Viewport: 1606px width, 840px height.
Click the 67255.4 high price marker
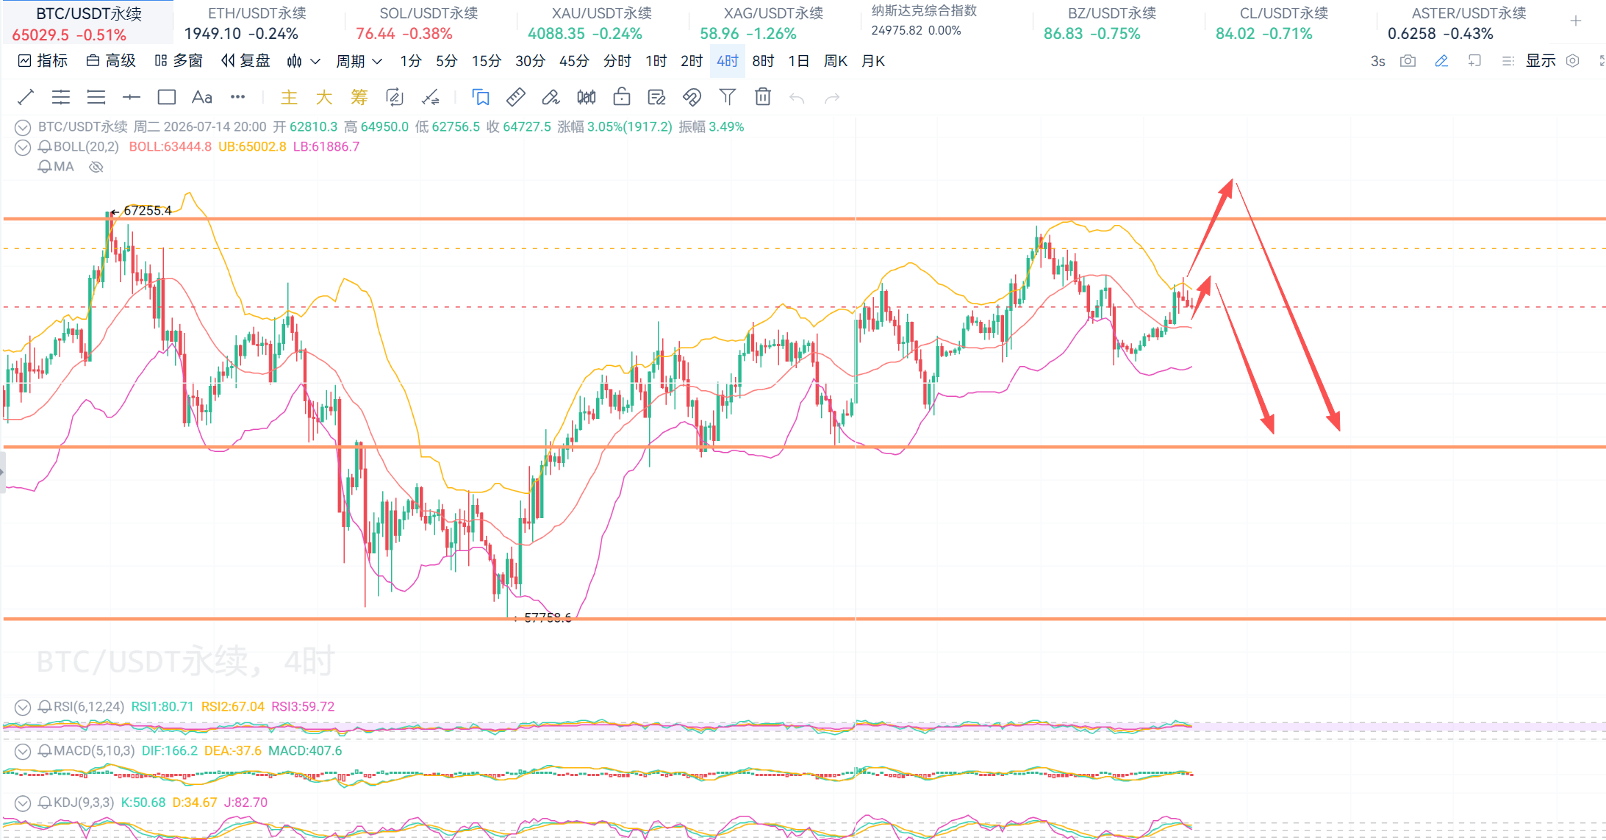(x=148, y=211)
